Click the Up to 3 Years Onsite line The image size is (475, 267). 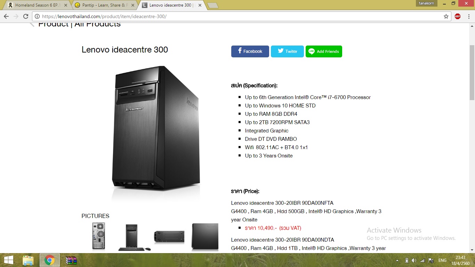coord(269,156)
